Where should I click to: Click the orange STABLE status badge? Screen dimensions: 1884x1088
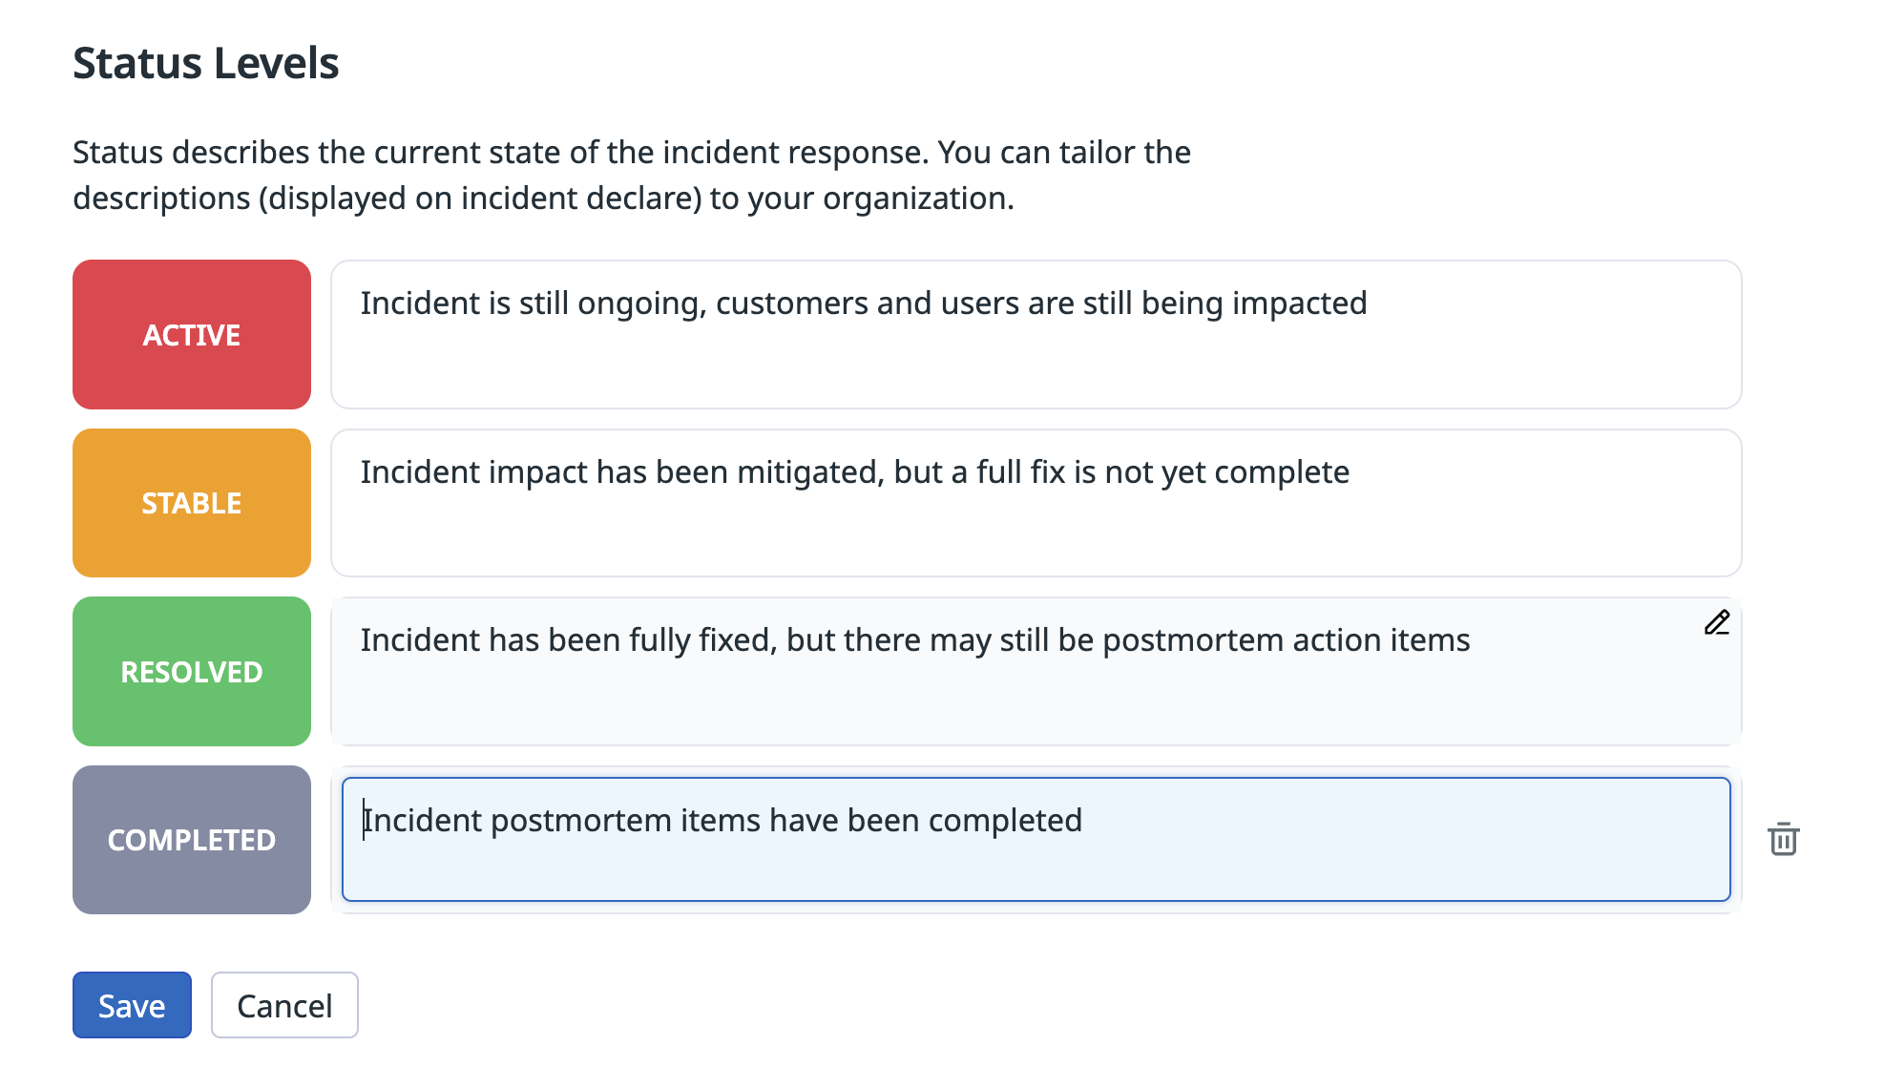coord(192,503)
